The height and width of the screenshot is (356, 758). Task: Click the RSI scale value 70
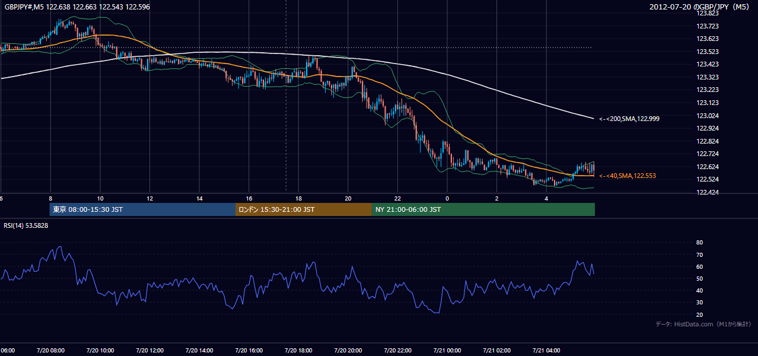tap(699, 255)
